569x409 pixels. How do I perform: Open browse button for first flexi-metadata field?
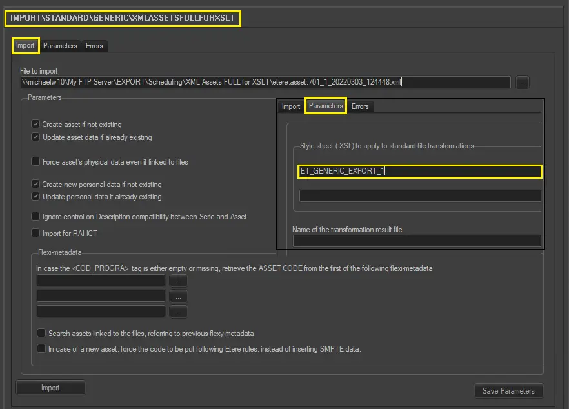tap(178, 281)
